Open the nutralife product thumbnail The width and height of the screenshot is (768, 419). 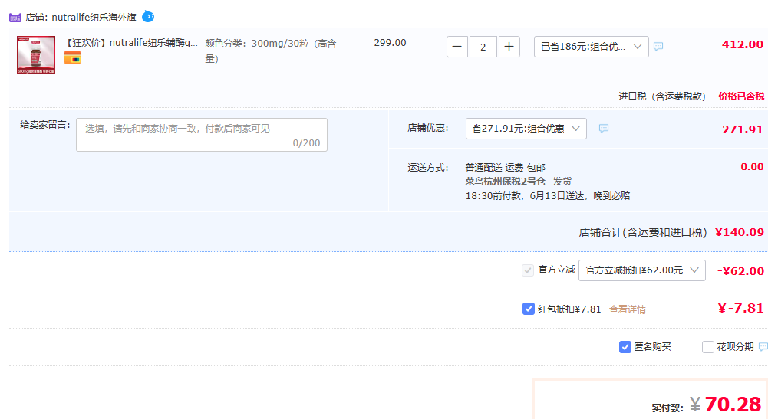pyautogui.click(x=36, y=55)
